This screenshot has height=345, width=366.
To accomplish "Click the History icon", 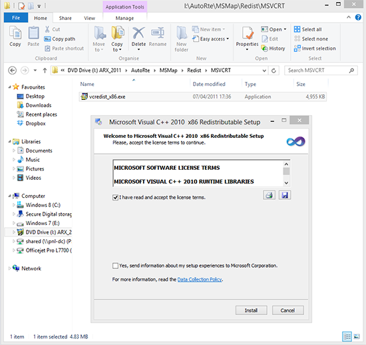I will tap(264, 49).
